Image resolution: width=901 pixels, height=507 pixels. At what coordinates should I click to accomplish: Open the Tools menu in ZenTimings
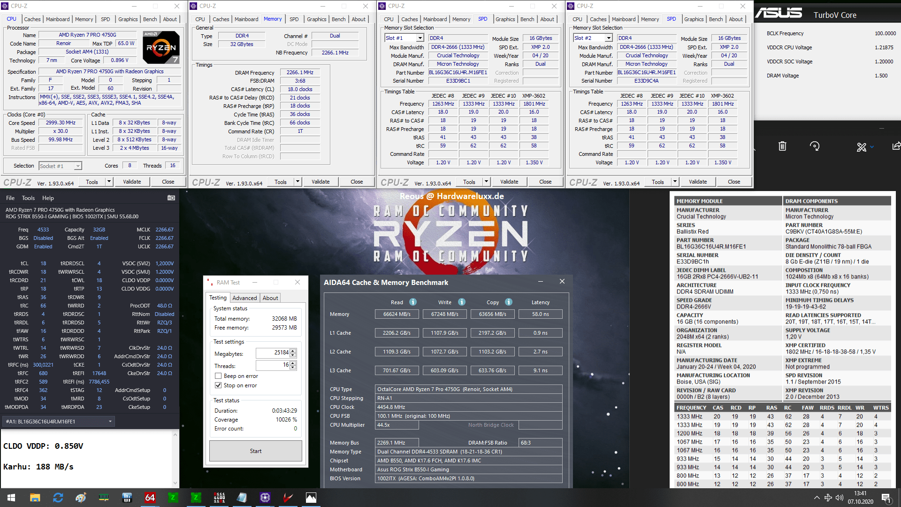pos(28,198)
